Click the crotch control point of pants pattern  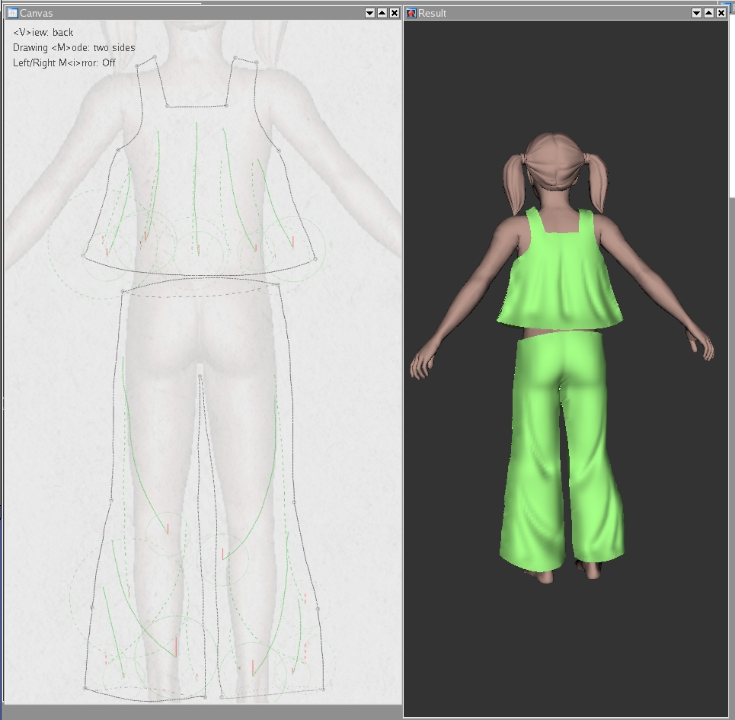click(x=200, y=376)
